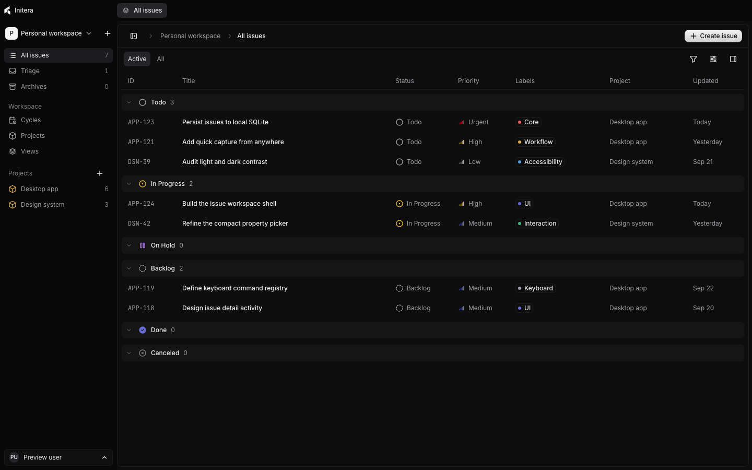Image resolution: width=752 pixels, height=470 pixels.
Task: Open issue Persist issues to local SQLite
Action: pos(225,122)
